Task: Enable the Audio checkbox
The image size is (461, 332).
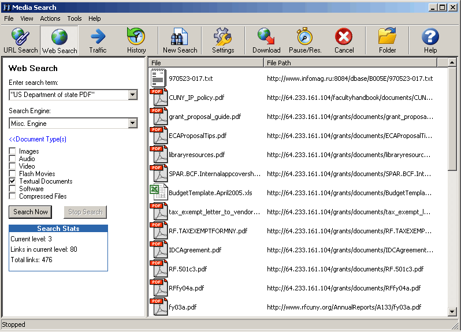Action: click(12, 159)
